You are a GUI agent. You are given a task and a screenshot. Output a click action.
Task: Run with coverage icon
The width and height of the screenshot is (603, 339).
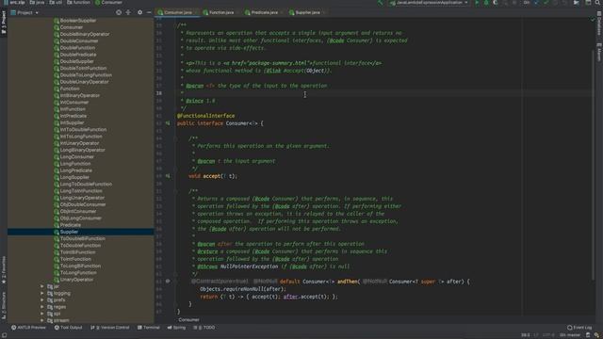[x=496, y=3]
